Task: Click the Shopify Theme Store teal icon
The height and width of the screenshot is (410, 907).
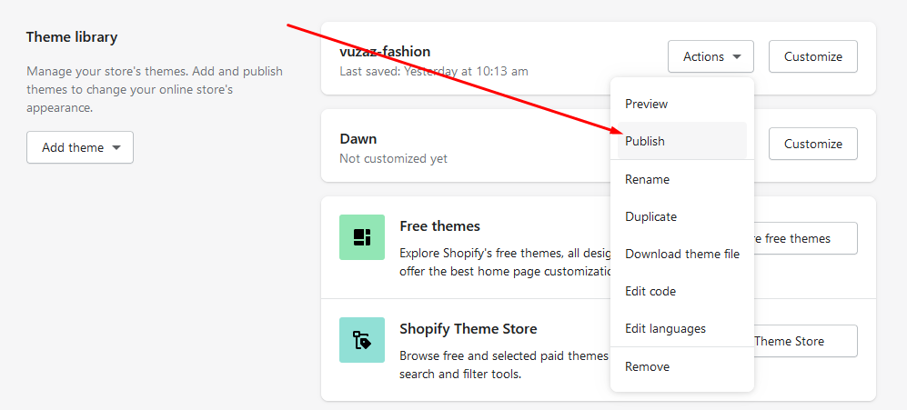Action: coord(362,340)
